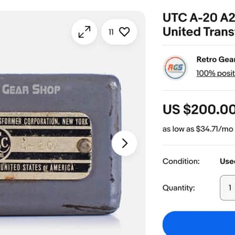The width and height of the screenshot is (235, 235).
Task: Click the 11 watchers count
Action: click(x=111, y=32)
